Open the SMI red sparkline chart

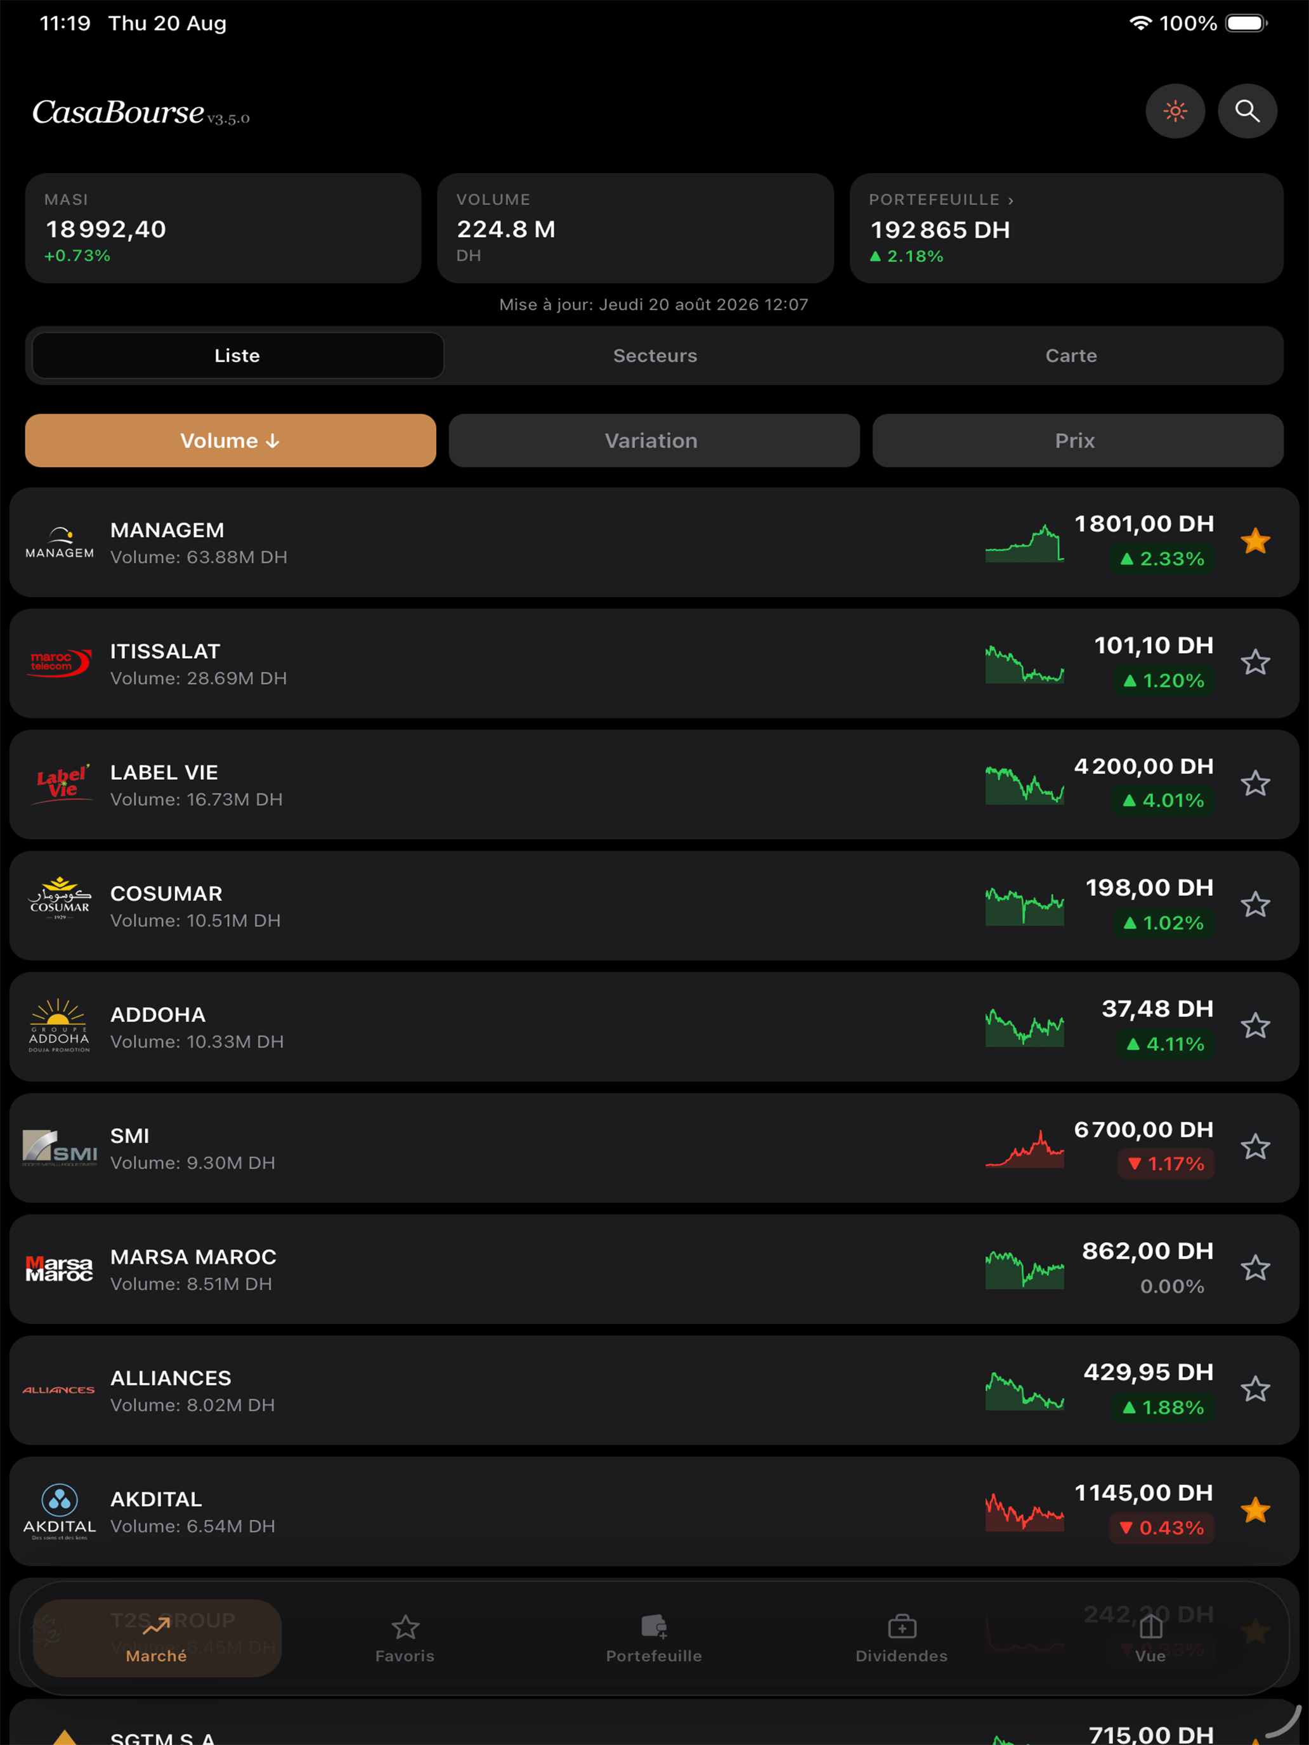(1024, 1148)
